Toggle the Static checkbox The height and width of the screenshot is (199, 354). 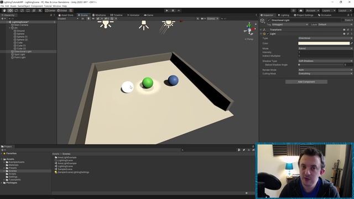(x=343, y=20)
